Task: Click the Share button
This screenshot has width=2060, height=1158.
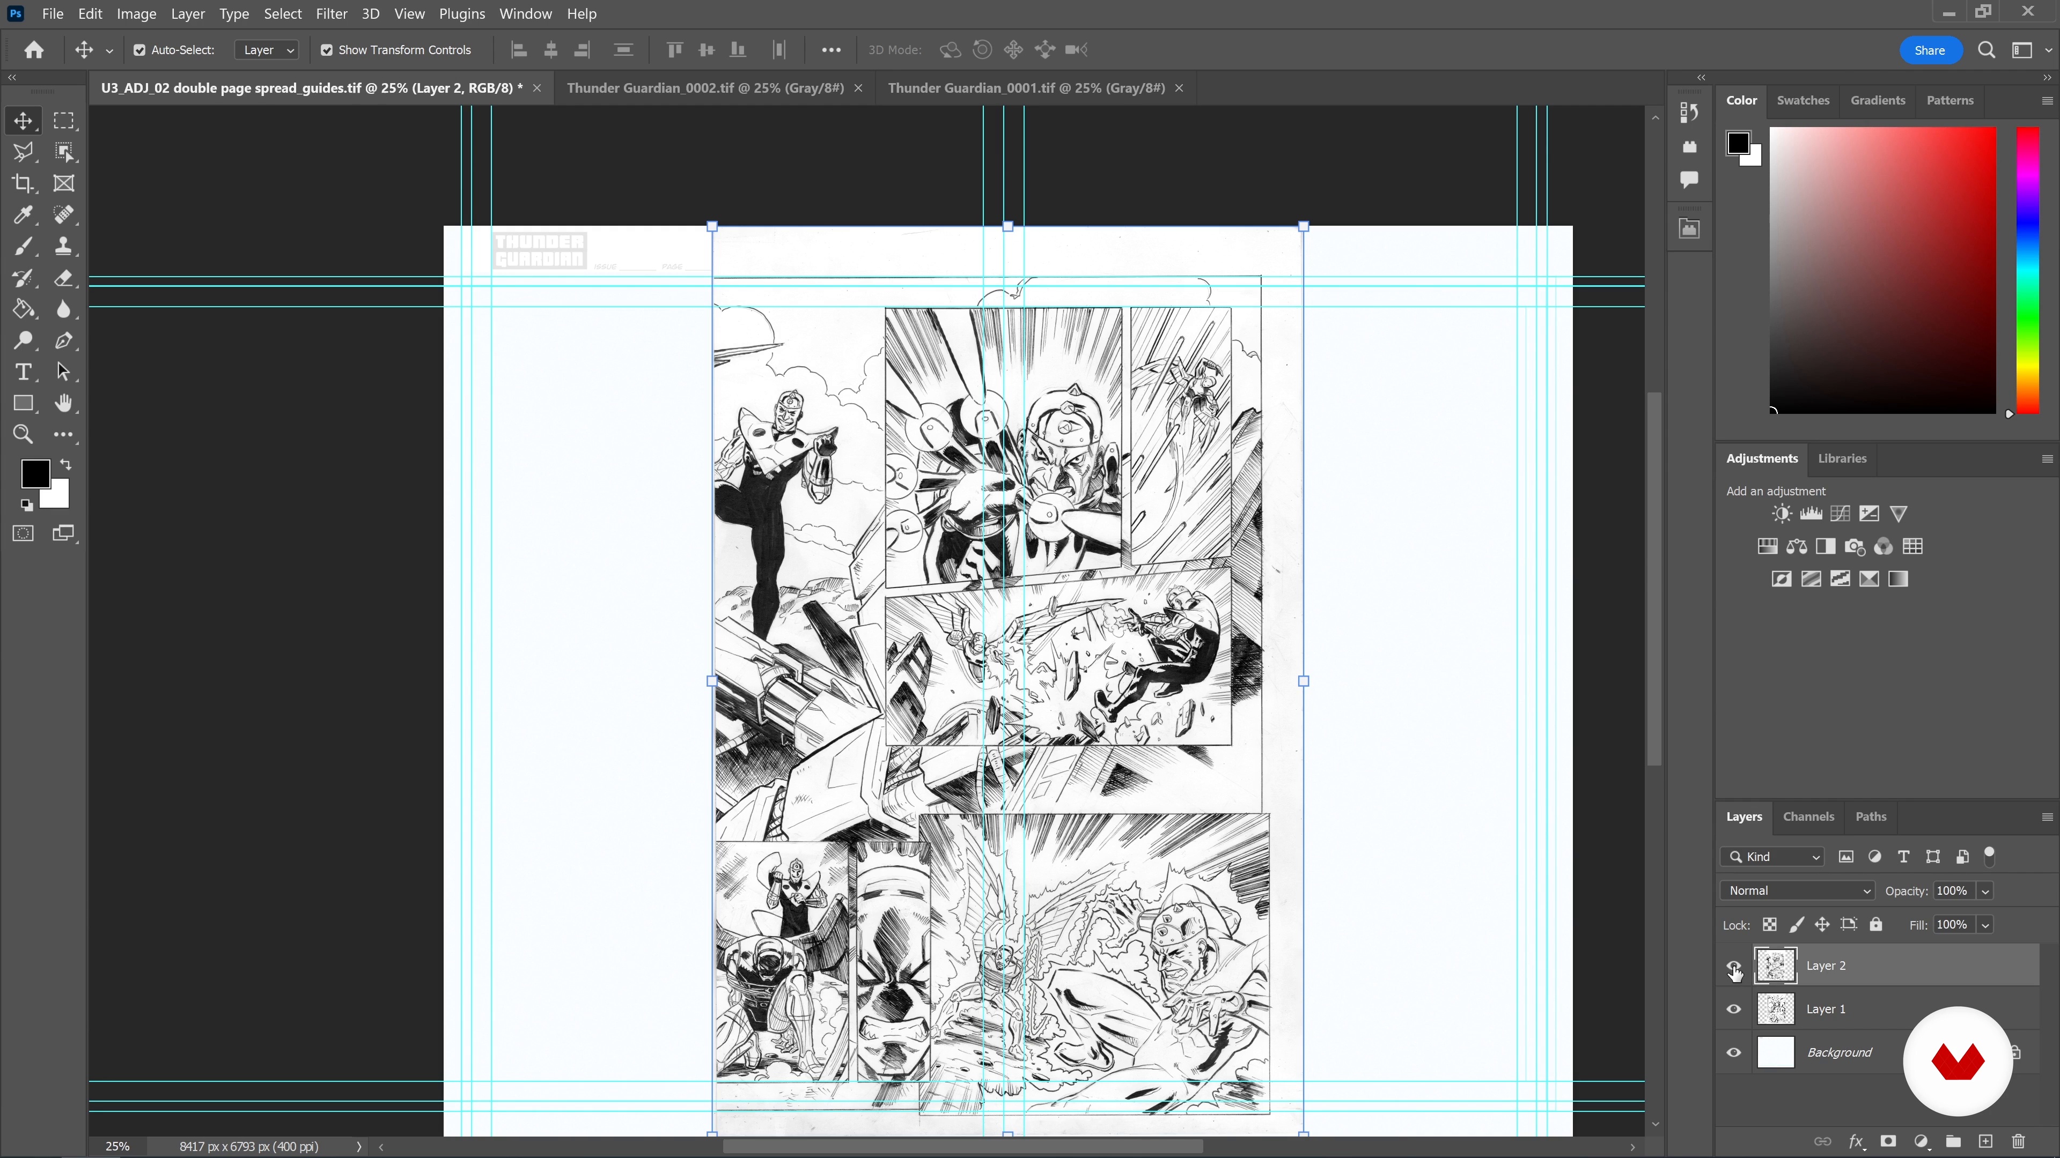Action: [1930, 49]
